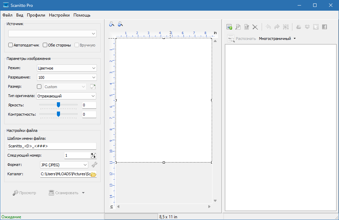Open the Файл menu
Image resolution: width=339 pixels, height=220 pixels.
click(7, 15)
